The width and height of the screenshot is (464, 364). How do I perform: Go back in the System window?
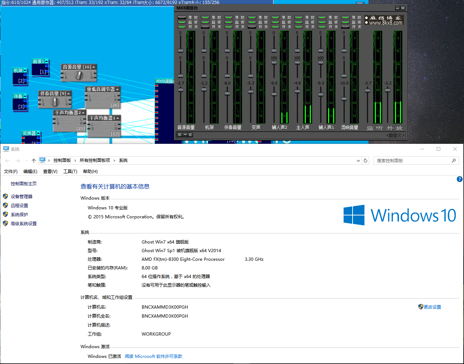[8, 161]
